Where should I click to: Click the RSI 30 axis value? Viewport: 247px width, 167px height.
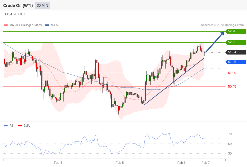tap(230, 153)
